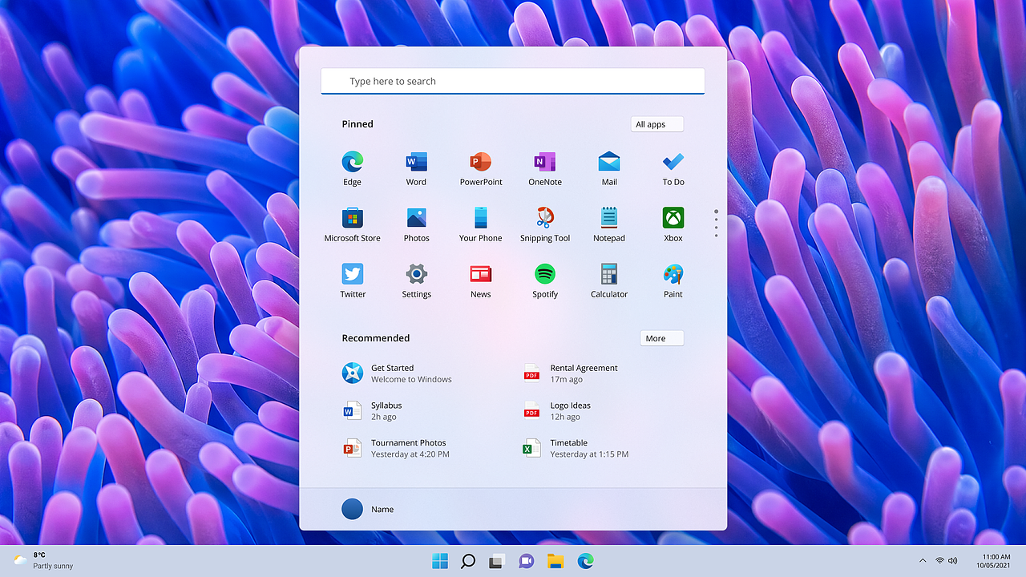Viewport: 1026px width, 577px height.
Task: Open the To Do app
Action: (673, 168)
